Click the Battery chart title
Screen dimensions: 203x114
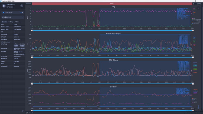(x=113, y=87)
